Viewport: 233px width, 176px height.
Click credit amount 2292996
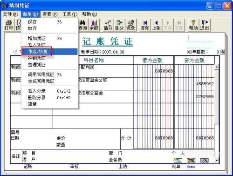pos(205,97)
